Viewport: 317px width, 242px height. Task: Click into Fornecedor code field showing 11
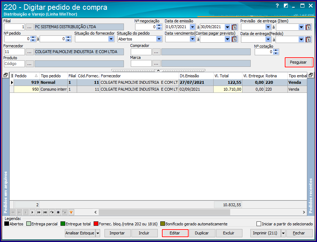14,52
